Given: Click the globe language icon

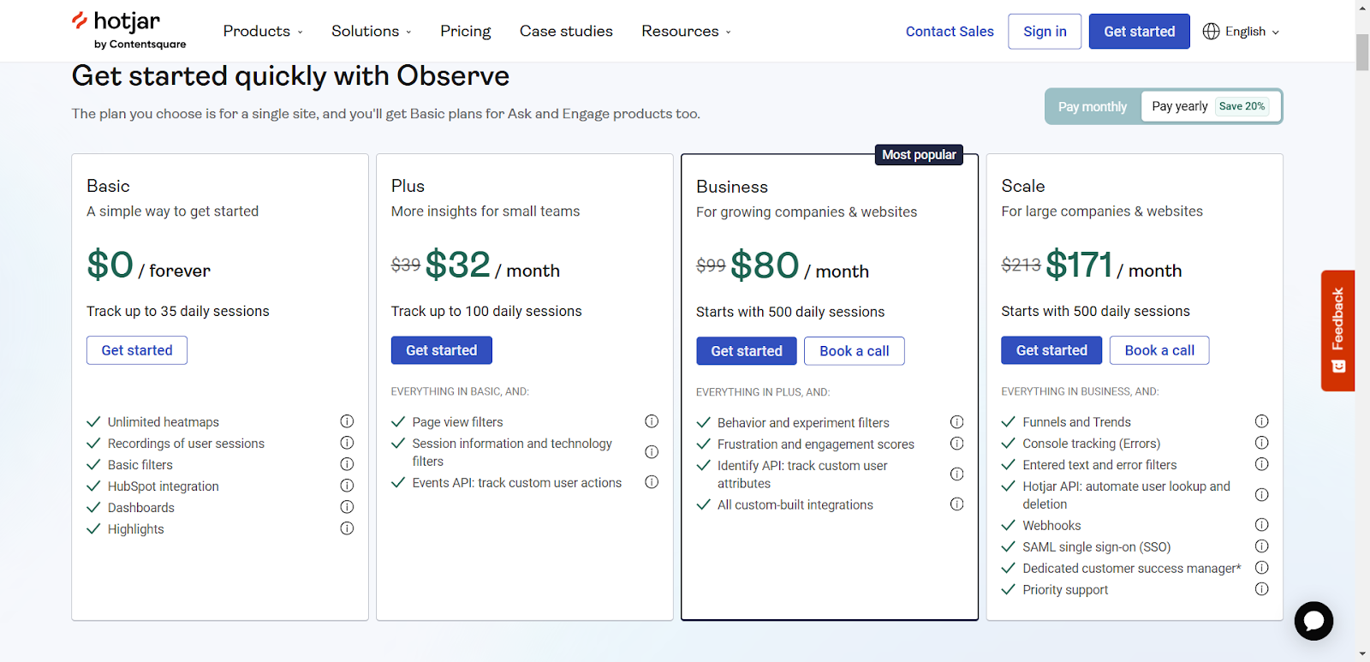Looking at the screenshot, I should pos(1211,32).
